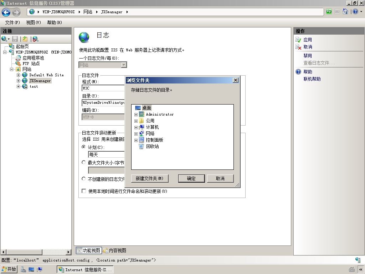This screenshot has height=274, width=365.
Task: Open the 一个日志文件/每 dropdown
Action: pos(124,65)
